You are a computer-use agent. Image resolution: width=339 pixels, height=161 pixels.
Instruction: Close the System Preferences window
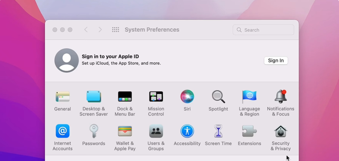[x=55, y=30]
